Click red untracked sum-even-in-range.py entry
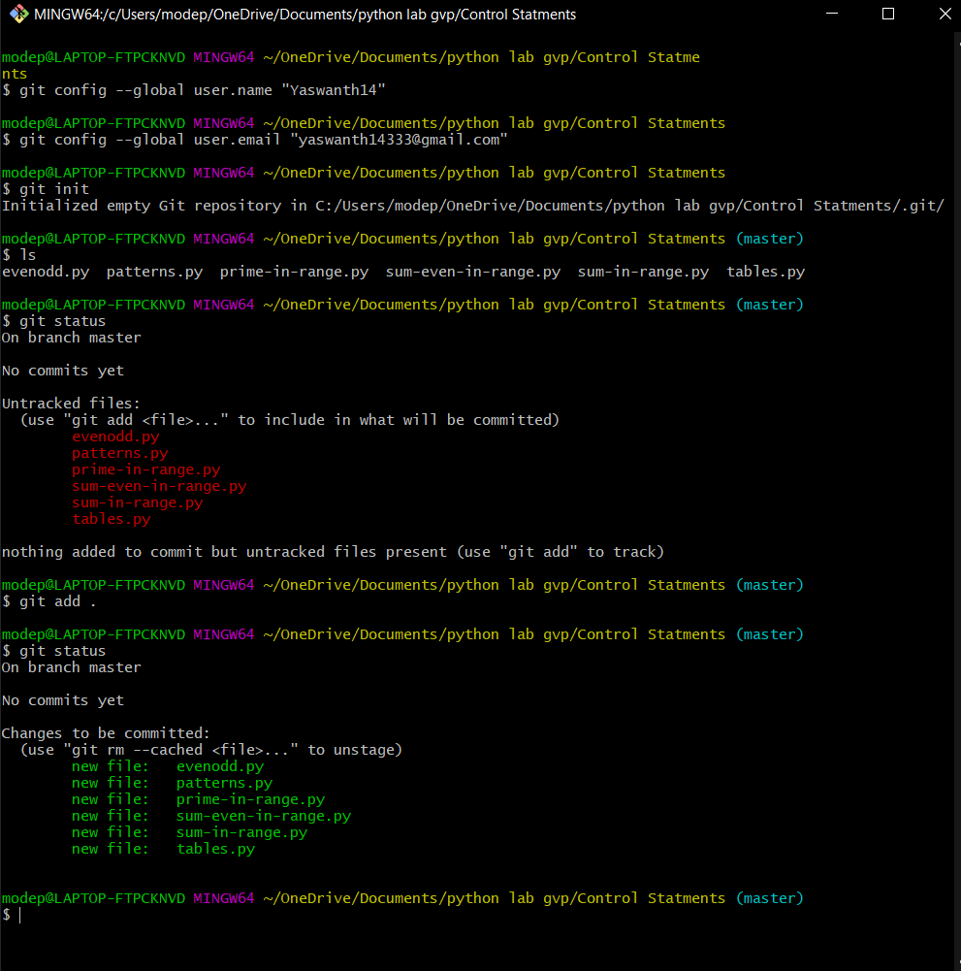961x971 pixels. point(159,486)
